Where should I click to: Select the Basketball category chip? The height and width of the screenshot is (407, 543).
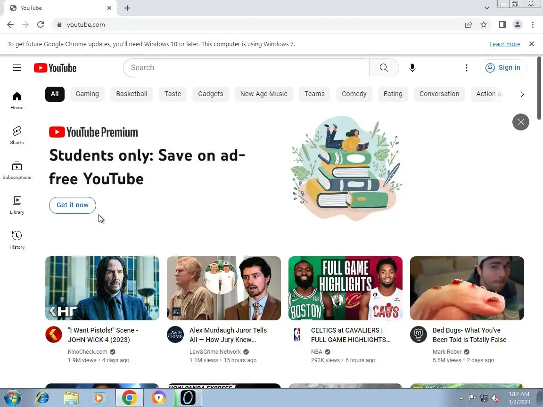(x=132, y=94)
